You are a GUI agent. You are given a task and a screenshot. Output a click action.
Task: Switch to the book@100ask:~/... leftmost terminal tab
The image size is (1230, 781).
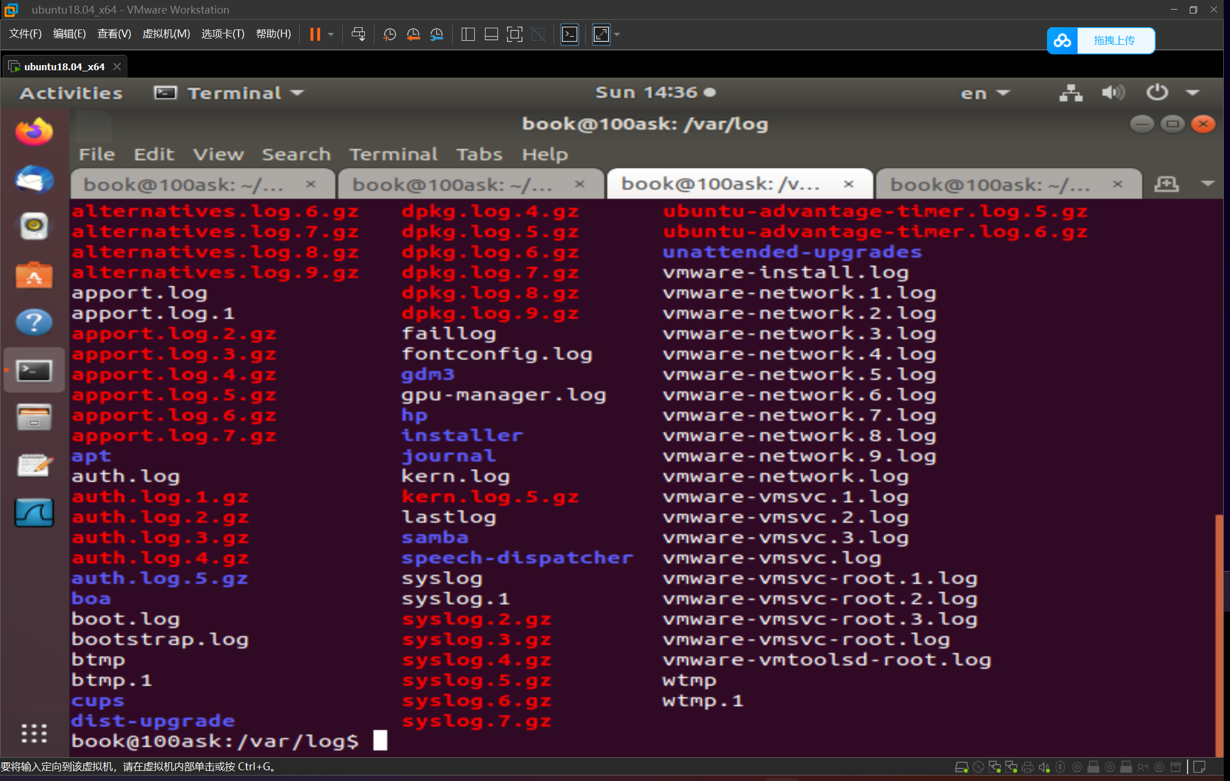point(182,183)
